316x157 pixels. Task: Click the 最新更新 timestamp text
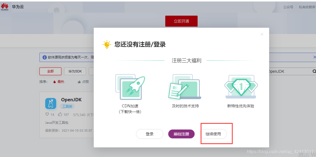coord(69,131)
